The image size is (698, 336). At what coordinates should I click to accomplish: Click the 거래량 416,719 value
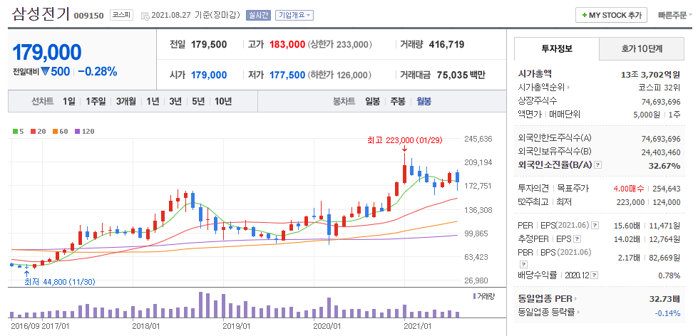point(446,44)
